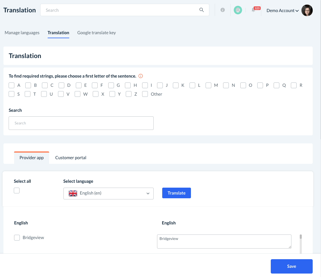
Task: Click the user profile avatar
Action: (307, 10)
